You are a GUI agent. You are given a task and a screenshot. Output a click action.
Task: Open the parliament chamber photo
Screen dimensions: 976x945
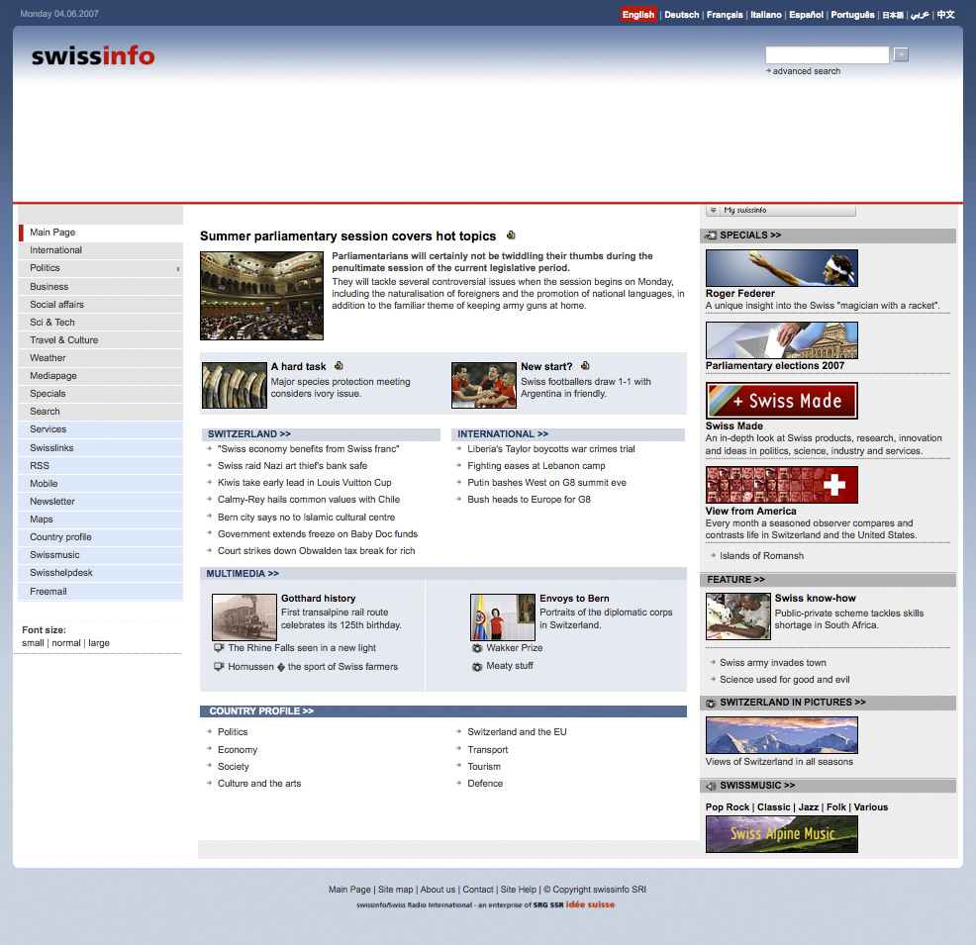click(261, 296)
